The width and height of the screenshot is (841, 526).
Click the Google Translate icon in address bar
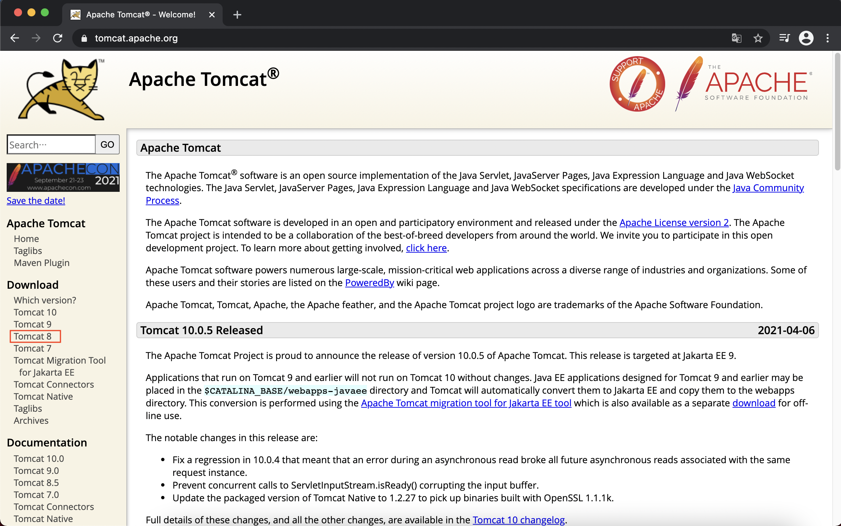click(736, 38)
